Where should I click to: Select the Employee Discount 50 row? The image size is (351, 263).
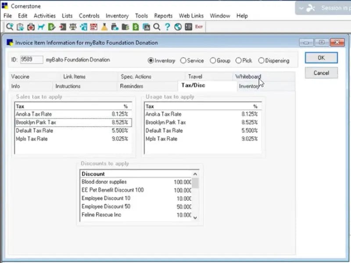[136, 206]
